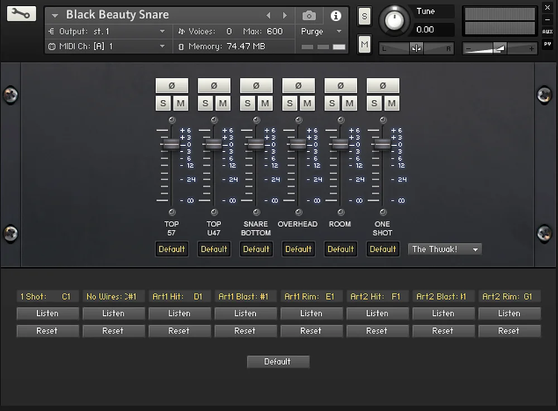558x411 pixels.
Task: Click the Tune knob
Action: pyautogui.click(x=394, y=21)
